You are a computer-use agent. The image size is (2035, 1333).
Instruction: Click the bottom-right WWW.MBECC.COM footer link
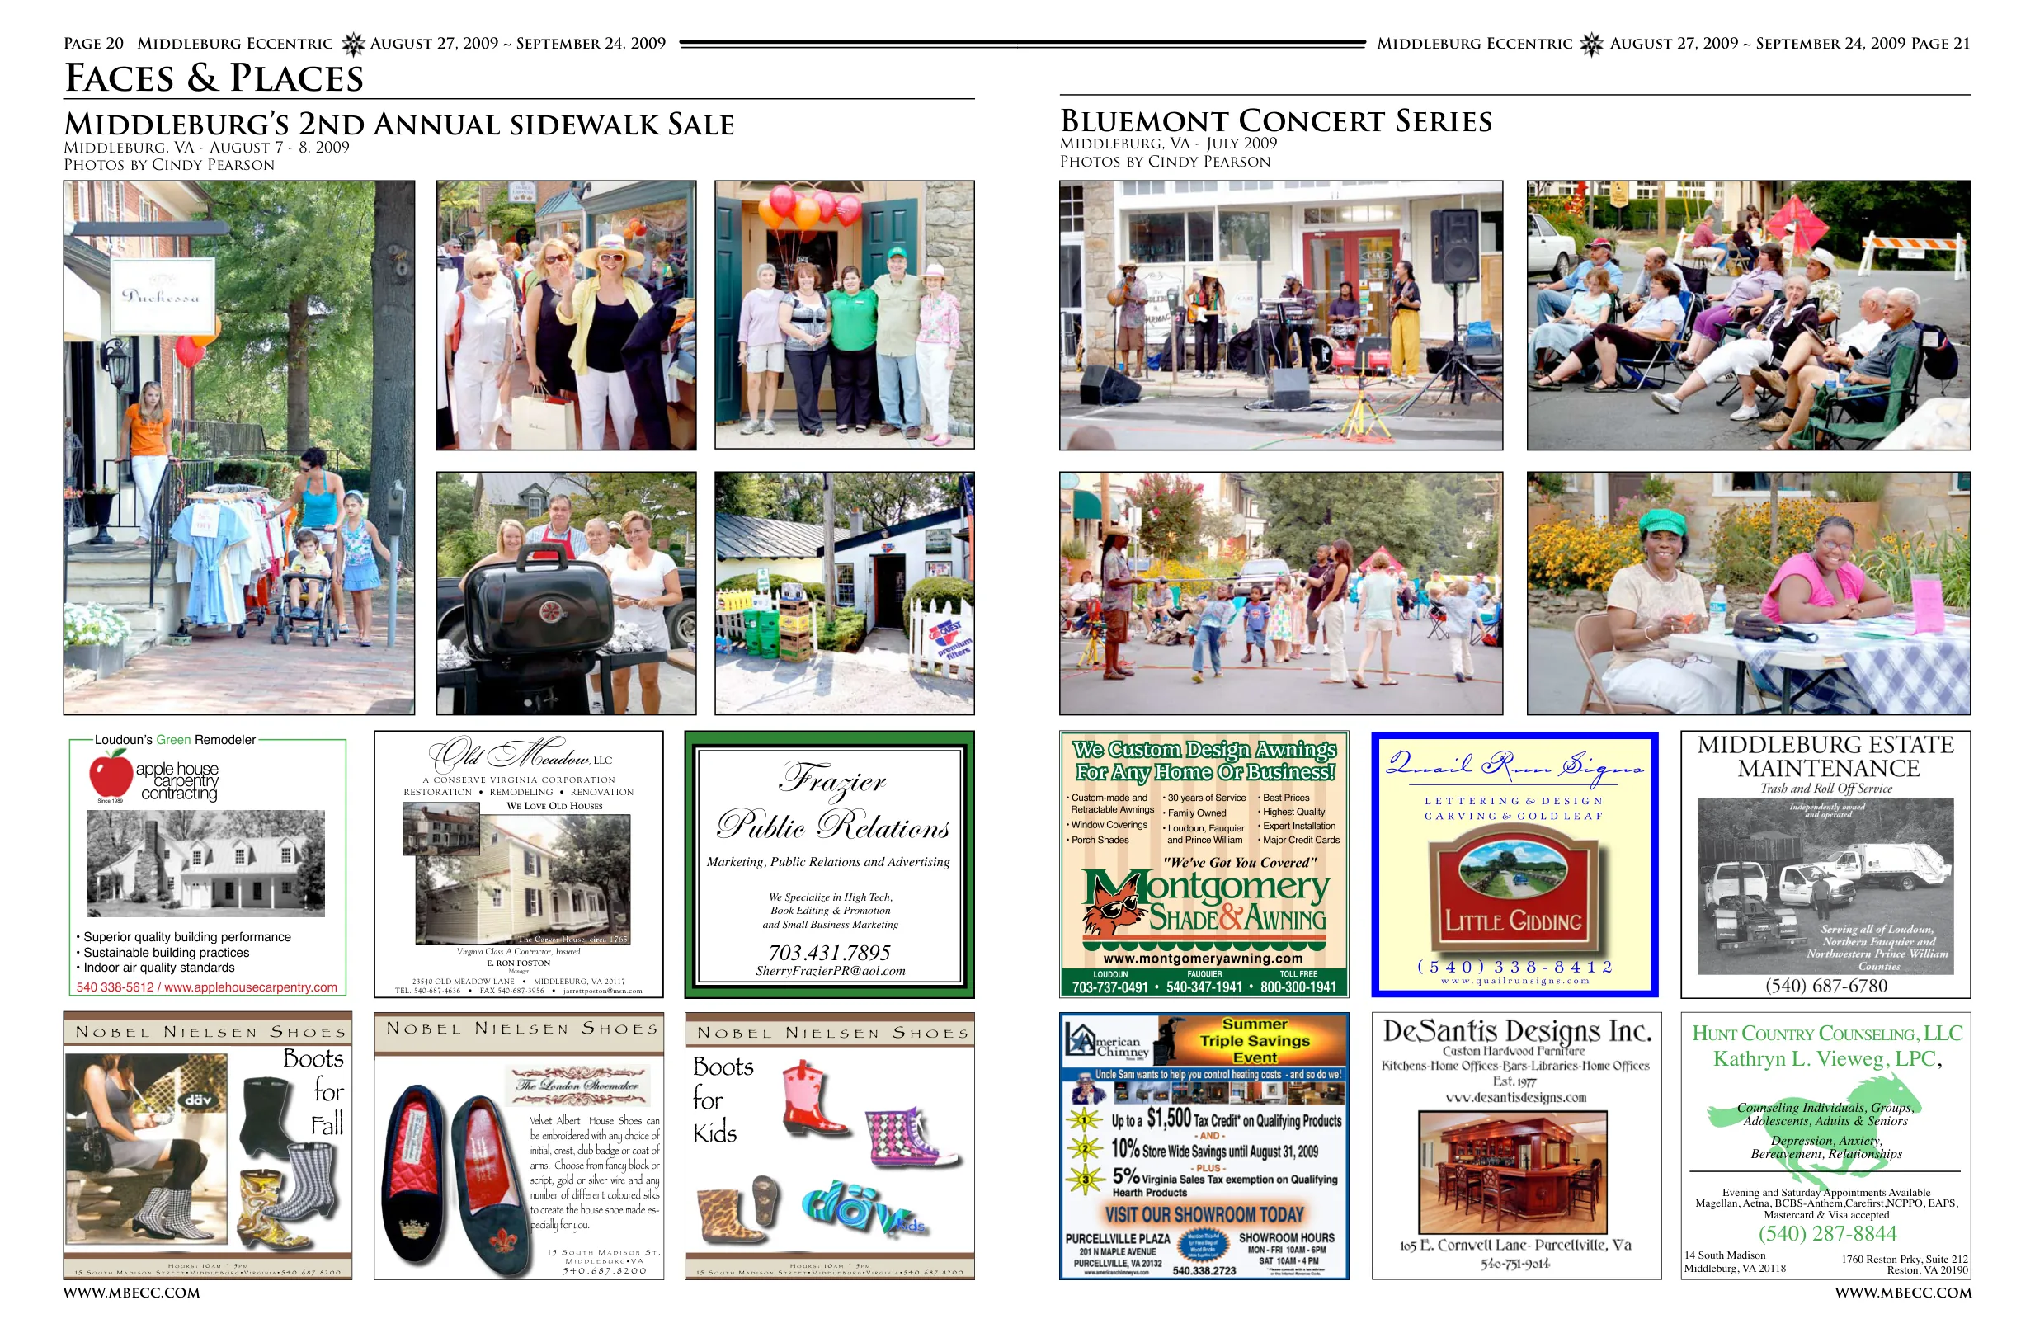pyautogui.click(x=1903, y=1293)
